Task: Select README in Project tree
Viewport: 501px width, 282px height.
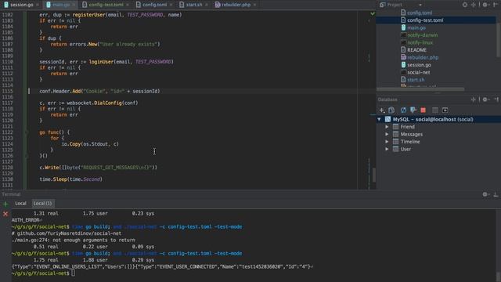Action: (x=416, y=50)
